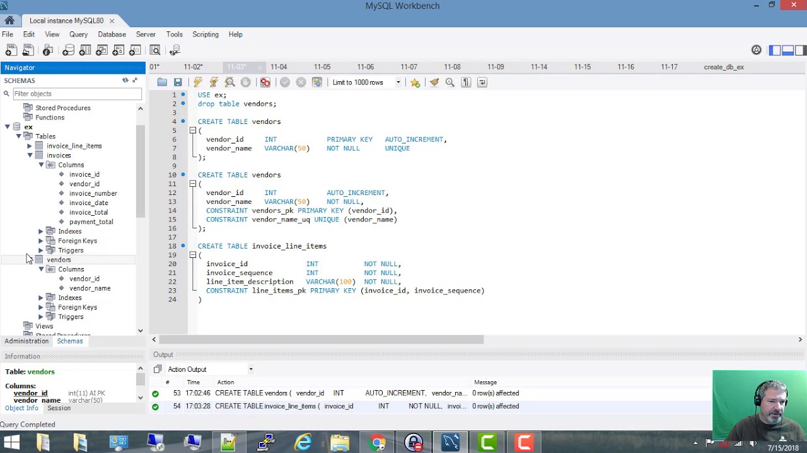Collapse the invoices table node
The height and width of the screenshot is (453, 807).
(x=30, y=155)
